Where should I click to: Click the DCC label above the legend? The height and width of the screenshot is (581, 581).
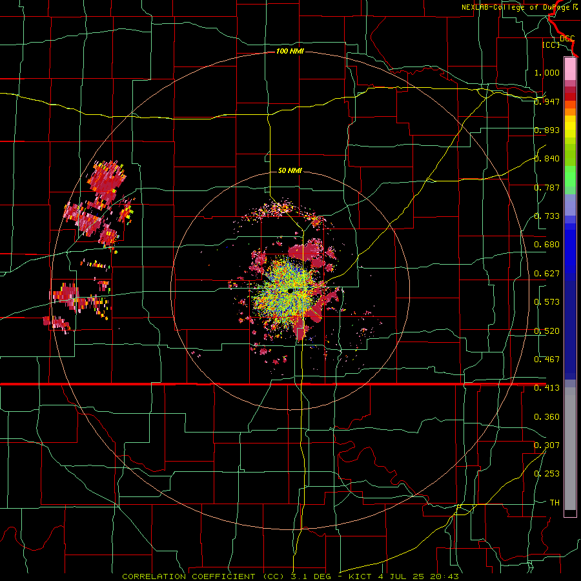coord(567,39)
